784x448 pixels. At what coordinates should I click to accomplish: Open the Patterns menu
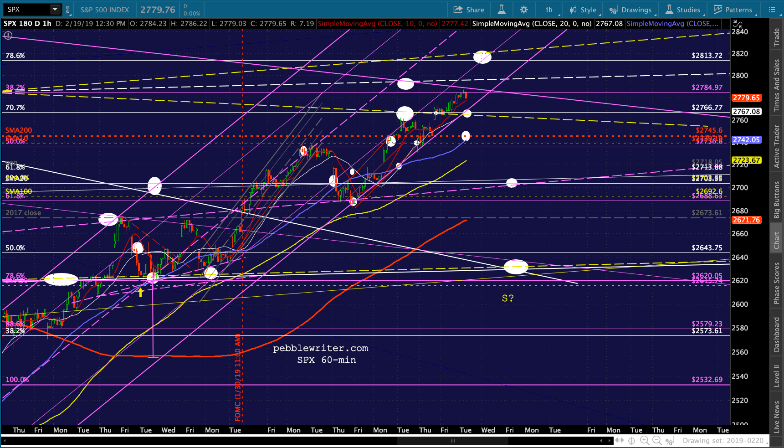coord(733,10)
